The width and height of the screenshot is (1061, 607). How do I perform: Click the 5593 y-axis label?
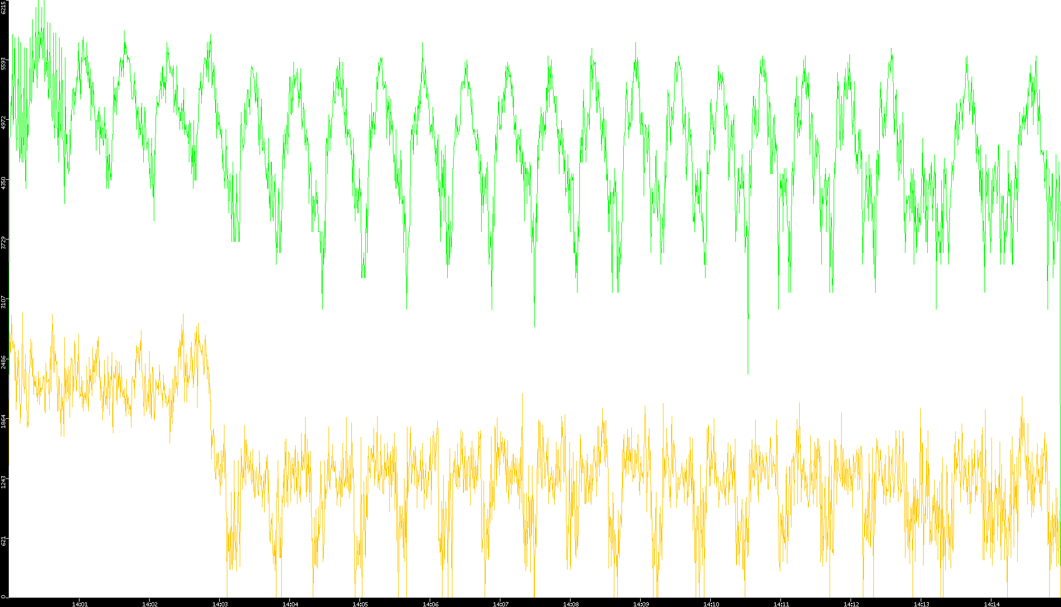[4, 63]
